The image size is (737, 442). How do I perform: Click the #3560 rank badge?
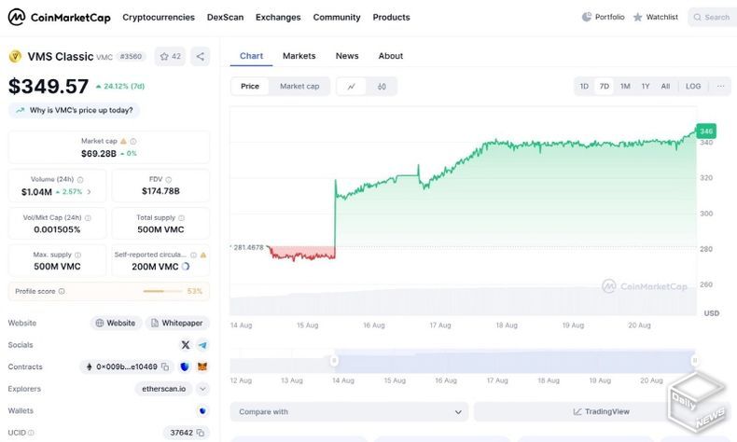pyautogui.click(x=131, y=56)
